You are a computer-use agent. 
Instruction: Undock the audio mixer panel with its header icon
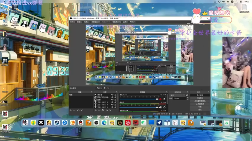[x=167, y=92]
